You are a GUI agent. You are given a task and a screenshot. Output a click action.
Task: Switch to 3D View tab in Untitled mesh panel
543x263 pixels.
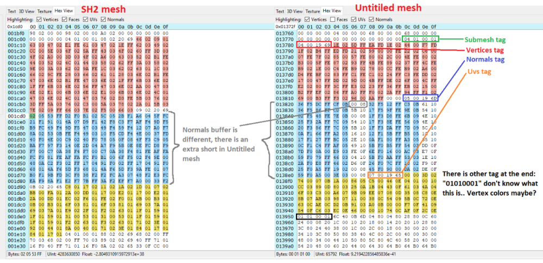[x=294, y=11]
